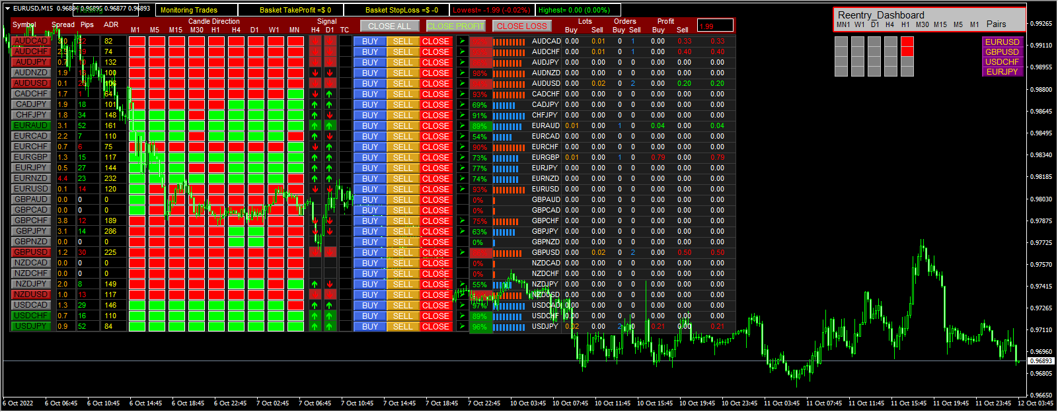The height and width of the screenshot is (412, 1058).
Task: Click the green arrow icon in GBPUSD row
Action: (462, 252)
